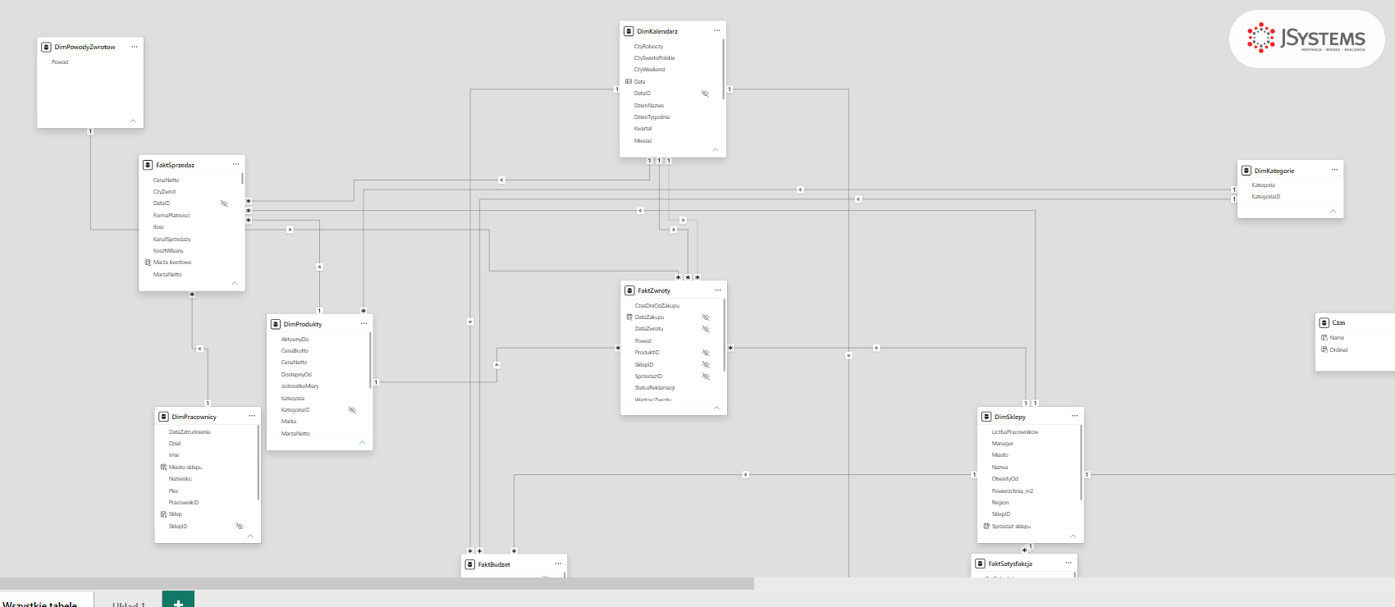Viewport: 1395px width, 607px height.
Task: Switch to the Układ 1 layout tab
Action: (129, 604)
